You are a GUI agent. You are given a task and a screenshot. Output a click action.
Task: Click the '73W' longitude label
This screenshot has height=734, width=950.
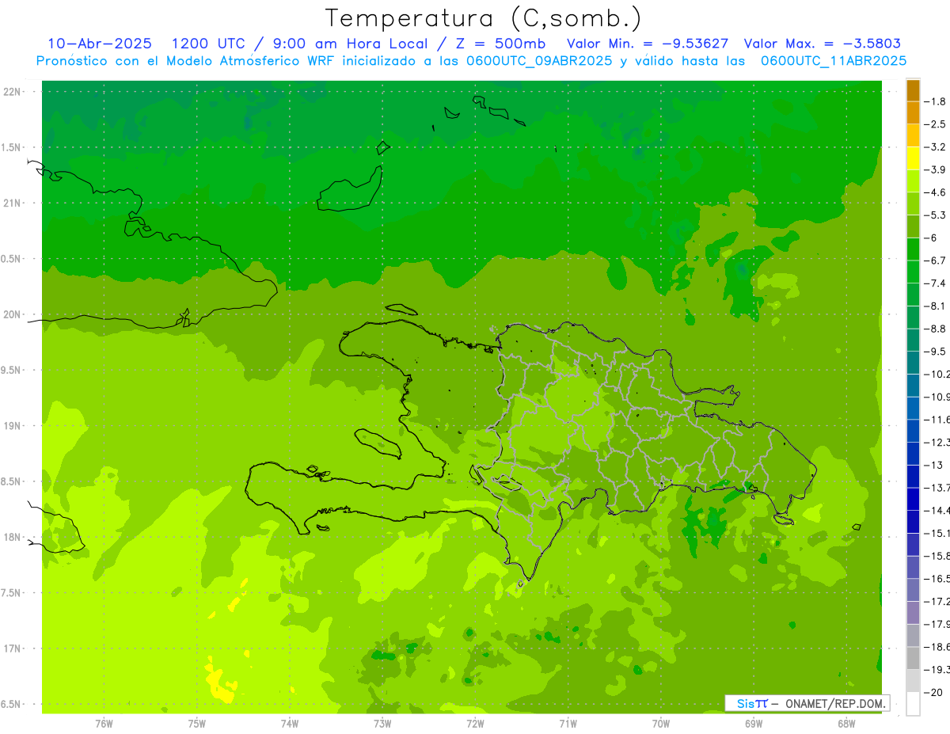coord(382,724)
